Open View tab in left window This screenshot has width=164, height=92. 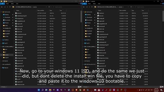[x=17, y=4]
